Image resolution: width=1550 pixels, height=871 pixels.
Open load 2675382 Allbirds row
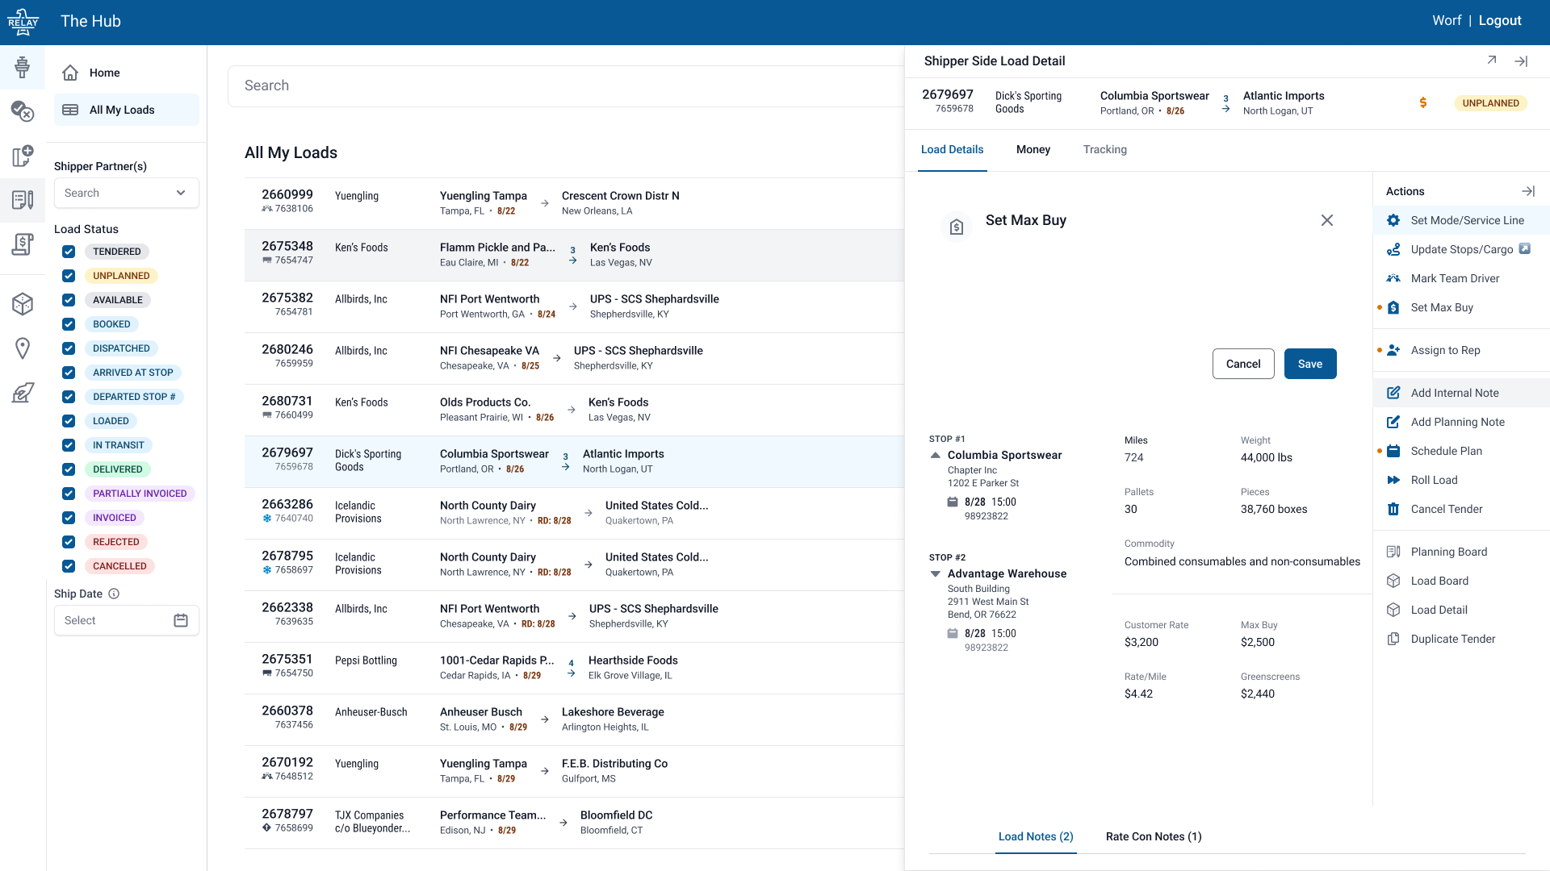click(574, 306)
